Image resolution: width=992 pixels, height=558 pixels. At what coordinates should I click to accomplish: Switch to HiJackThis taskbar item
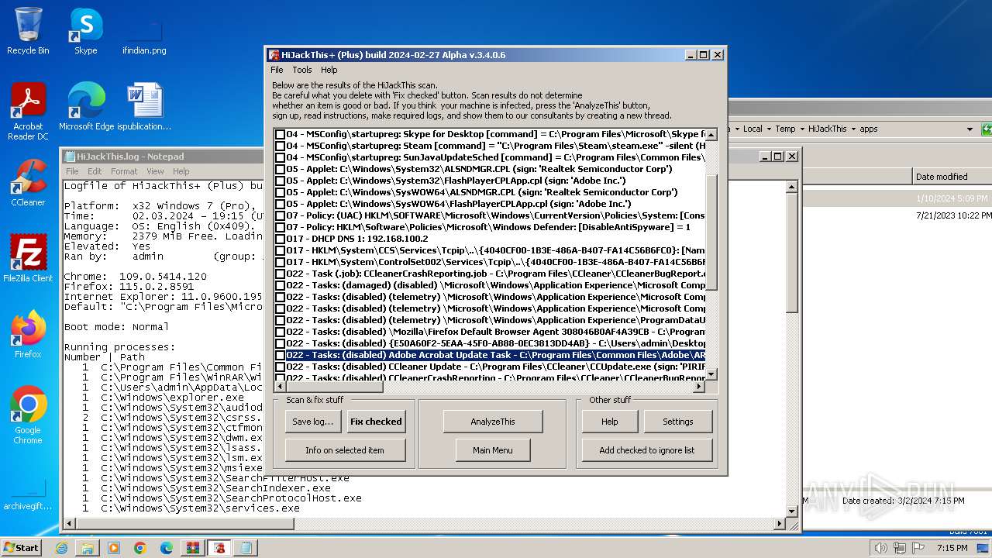[219, 548]
